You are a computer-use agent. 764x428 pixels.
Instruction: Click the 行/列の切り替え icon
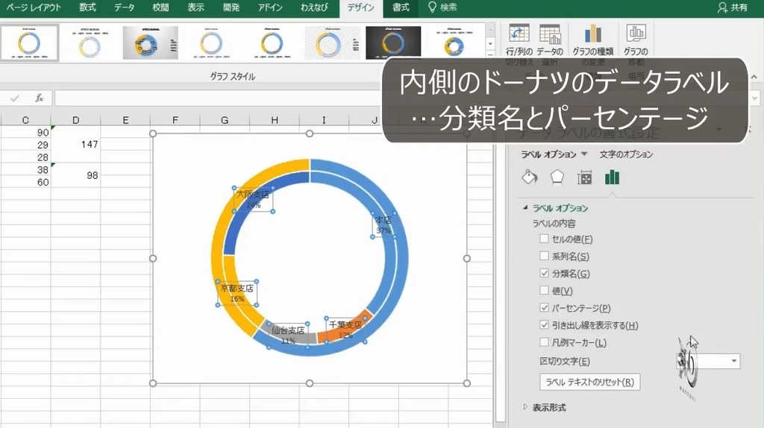(x=519, y=34)
